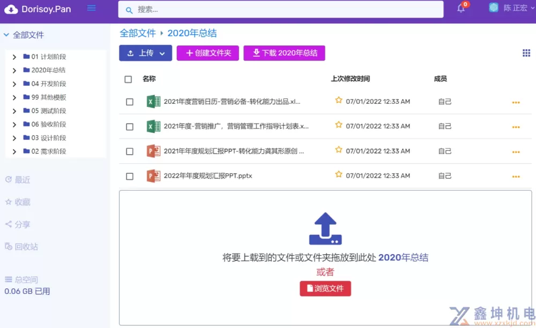Click the user avatar icon beside 陈正宏
536x328 pixels.
click(494, 8)
